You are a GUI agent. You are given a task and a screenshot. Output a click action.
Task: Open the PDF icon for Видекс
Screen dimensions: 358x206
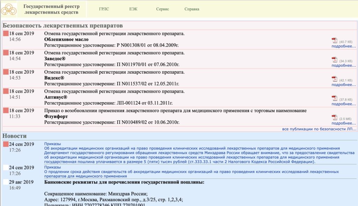(335, 79)
